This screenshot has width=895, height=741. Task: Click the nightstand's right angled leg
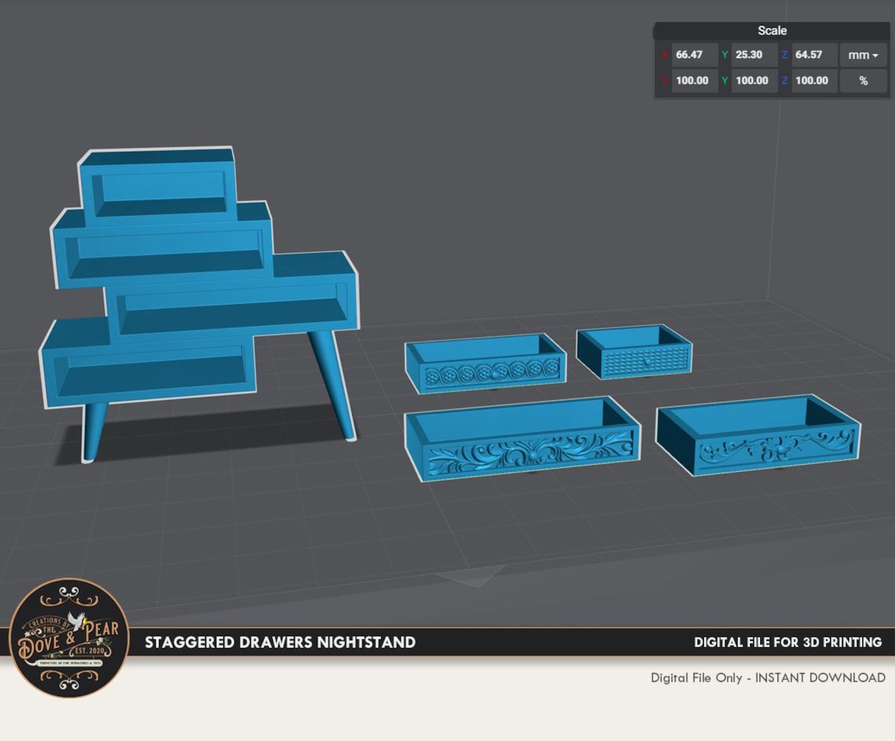pos(333,384)
